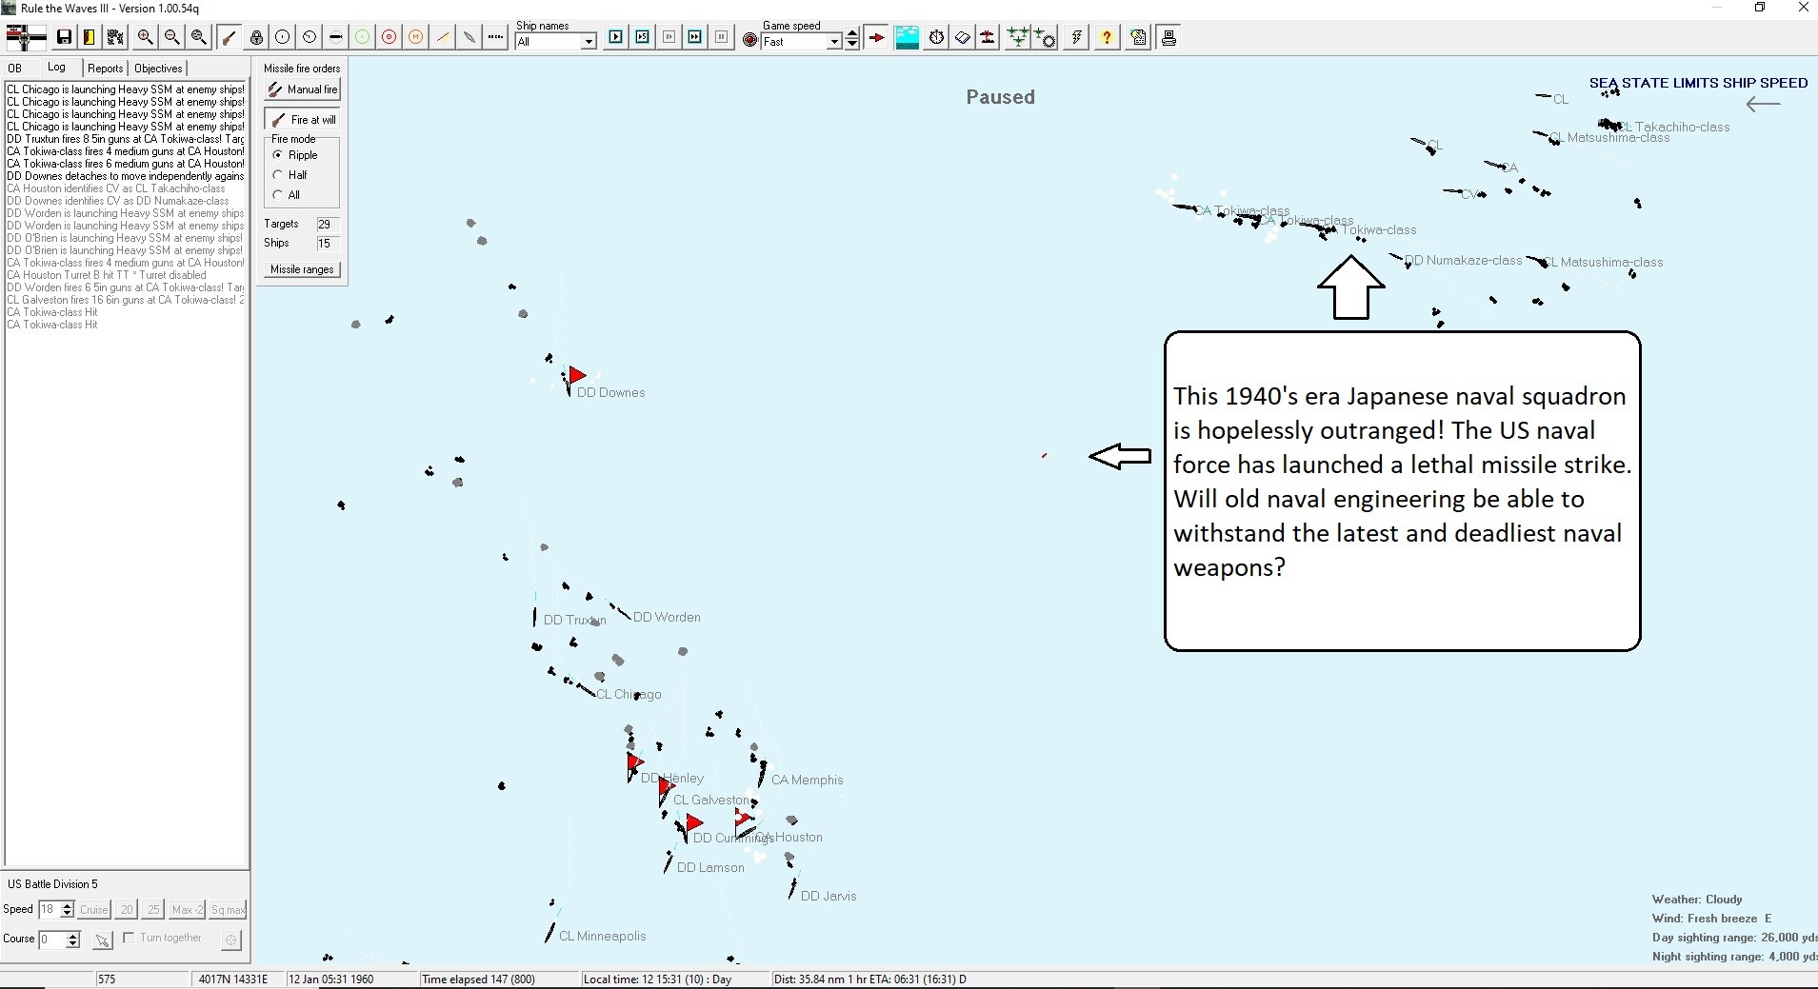Click the Fire at will button
This screenshot has height=989, width=1818.
pos(302,118)
